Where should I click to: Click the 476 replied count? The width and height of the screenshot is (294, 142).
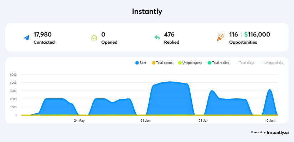tap(169, 34)
